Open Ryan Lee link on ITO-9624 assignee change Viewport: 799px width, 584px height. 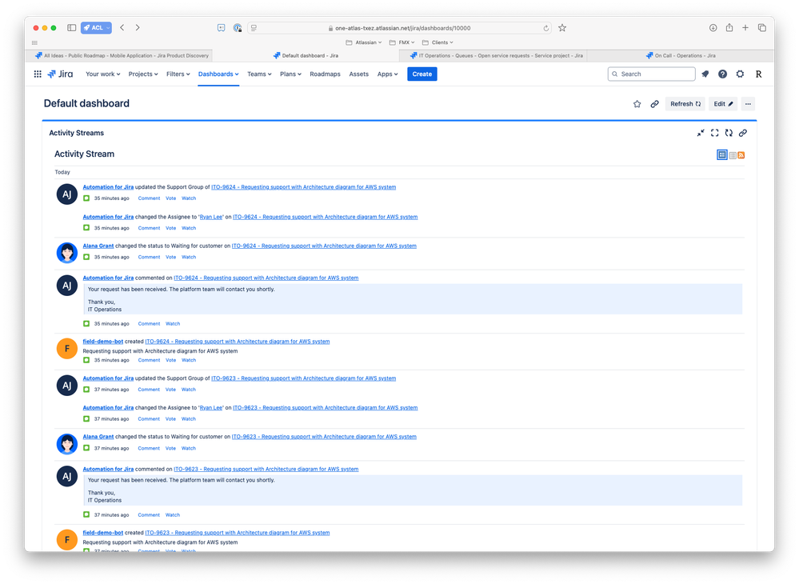click(211, 217)
